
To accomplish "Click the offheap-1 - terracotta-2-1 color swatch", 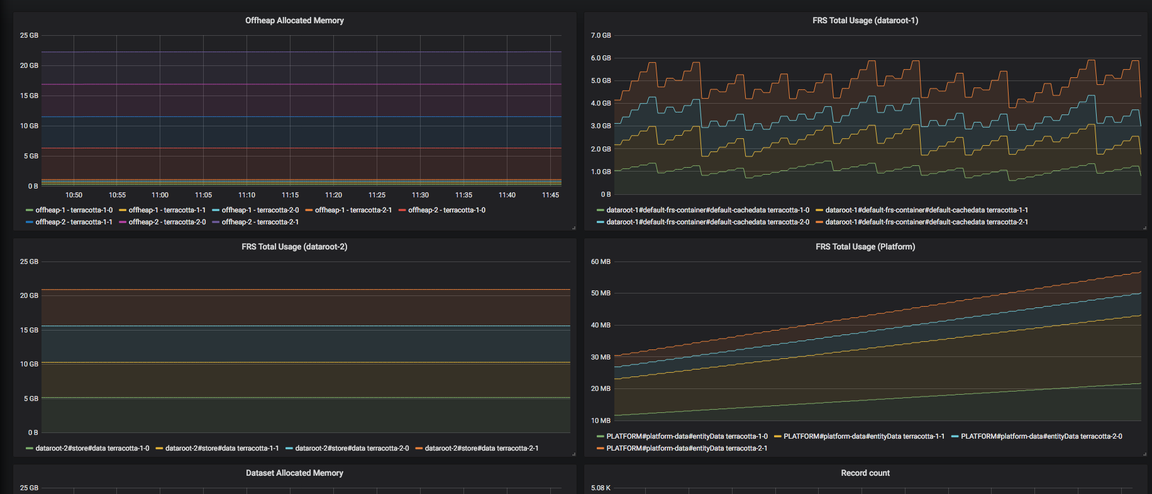I will pos(309,210).
